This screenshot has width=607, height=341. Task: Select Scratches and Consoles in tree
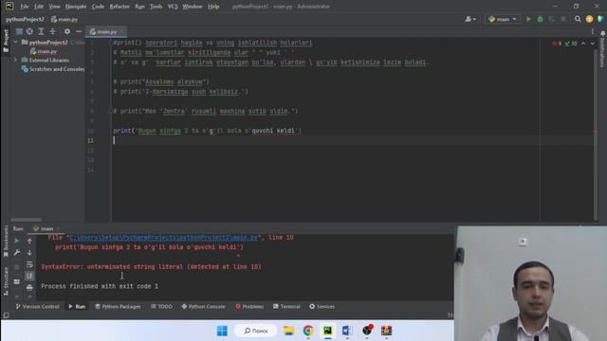[x=53, y=69]
